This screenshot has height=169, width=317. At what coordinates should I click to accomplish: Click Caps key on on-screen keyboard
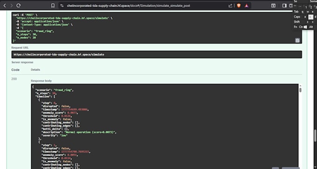point(297,17)
